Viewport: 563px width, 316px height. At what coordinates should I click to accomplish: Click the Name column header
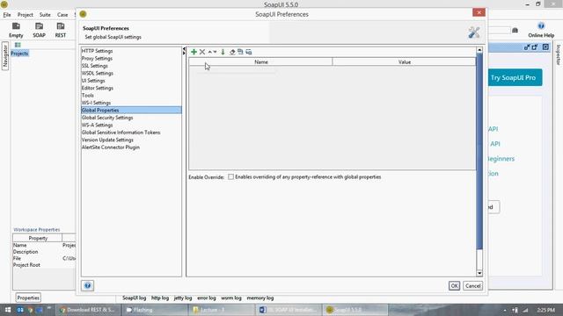(261, 62)
